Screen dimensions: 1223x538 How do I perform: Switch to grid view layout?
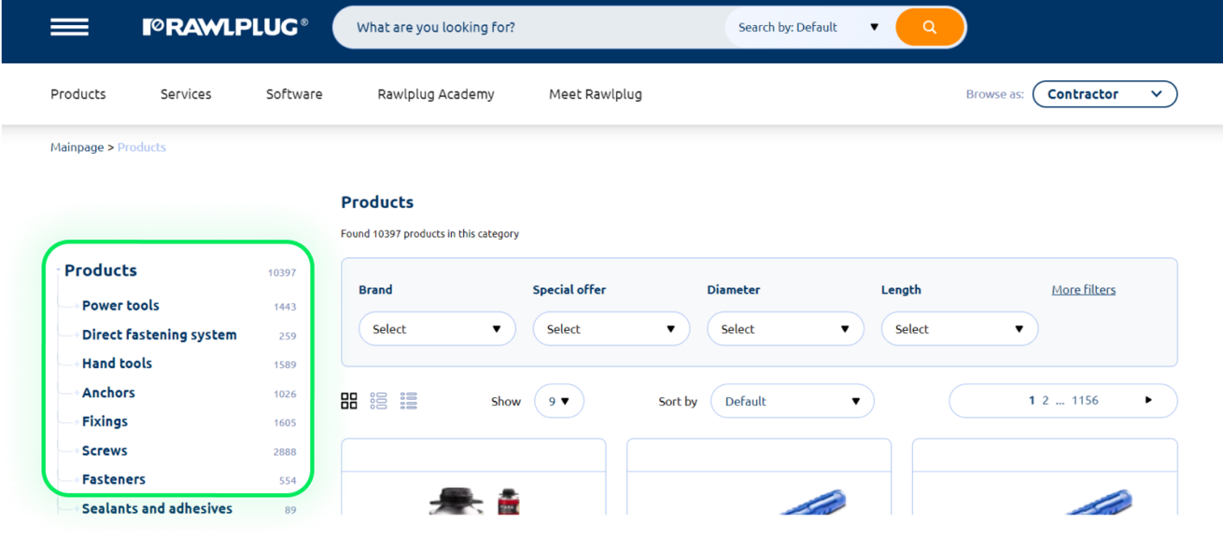point(349,401)
